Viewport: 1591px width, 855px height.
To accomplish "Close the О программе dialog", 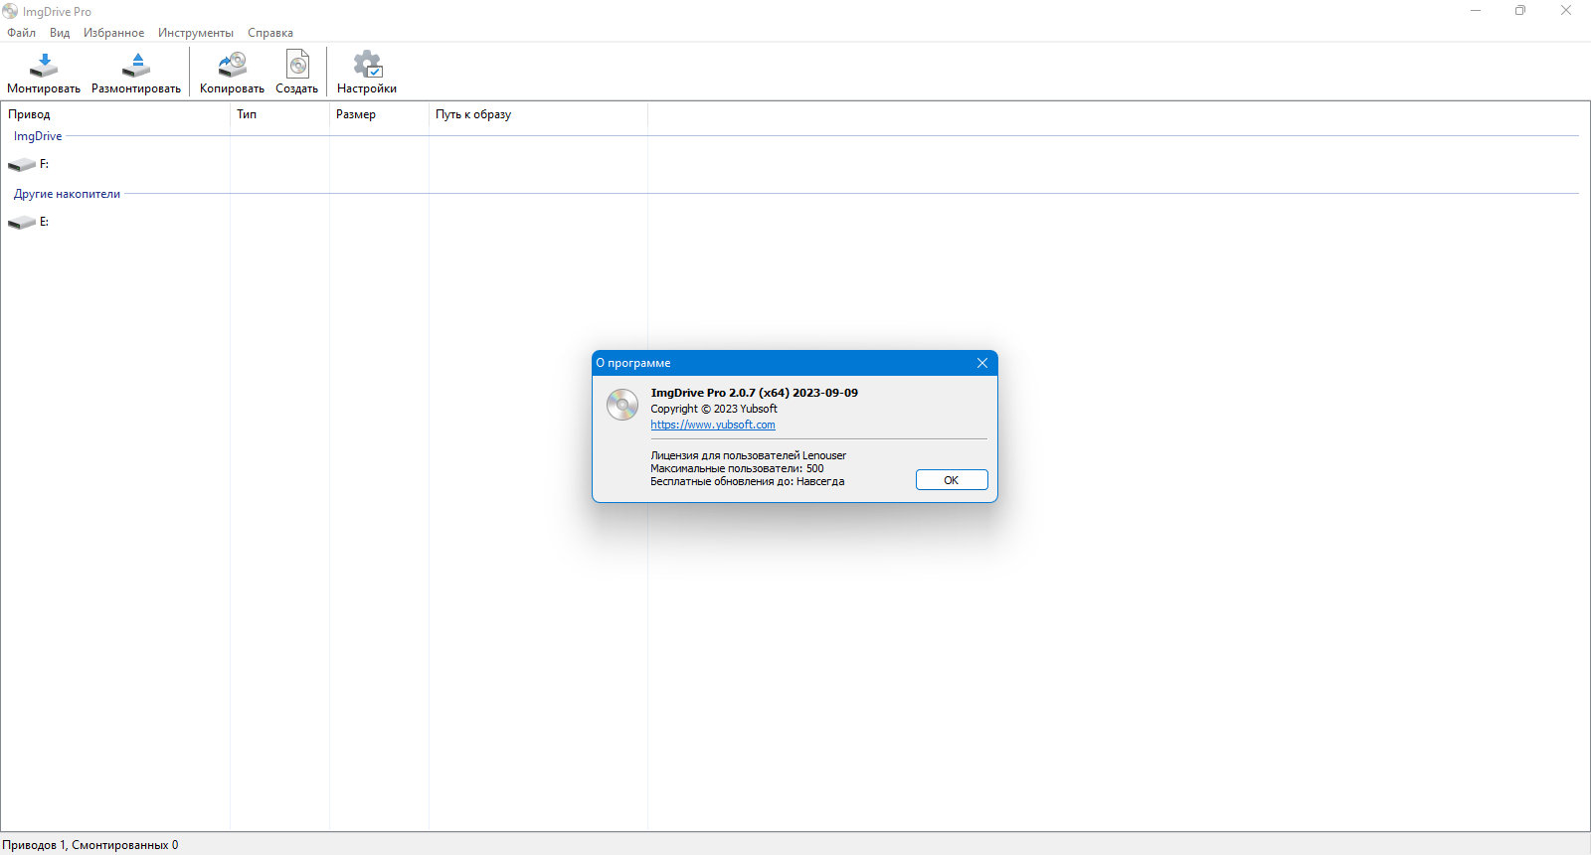I will tap(982, 363).
